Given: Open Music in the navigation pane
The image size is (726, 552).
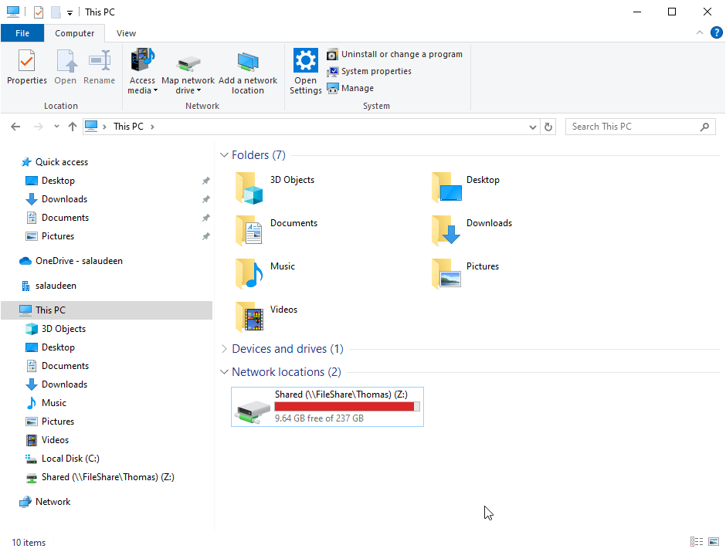Looking at the screenshot, I should (x=54, y=403).
